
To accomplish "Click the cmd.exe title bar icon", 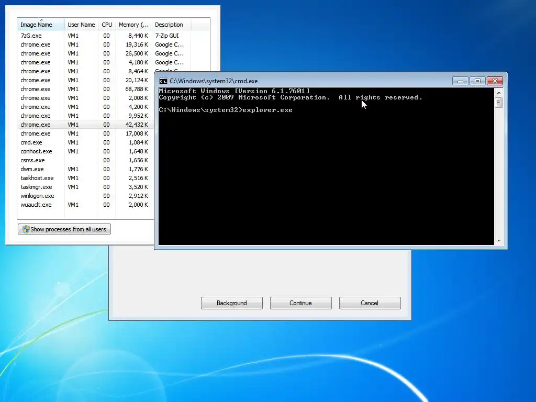I will point(163,81).
